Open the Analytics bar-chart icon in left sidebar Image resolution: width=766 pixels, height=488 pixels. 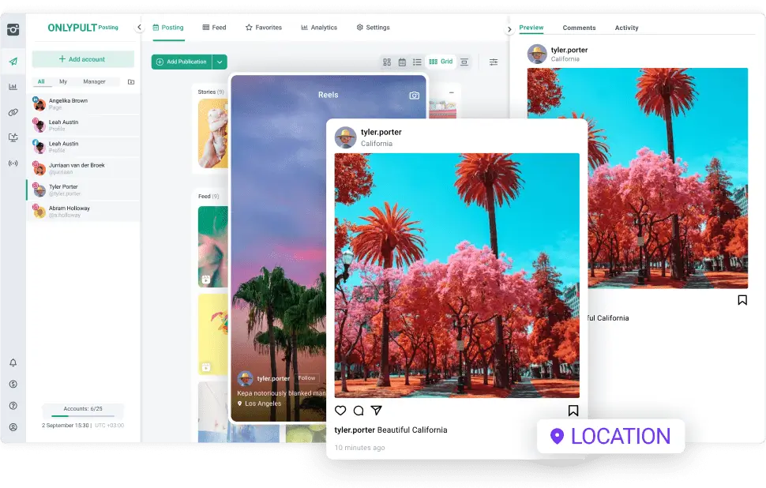click(12, 87)
